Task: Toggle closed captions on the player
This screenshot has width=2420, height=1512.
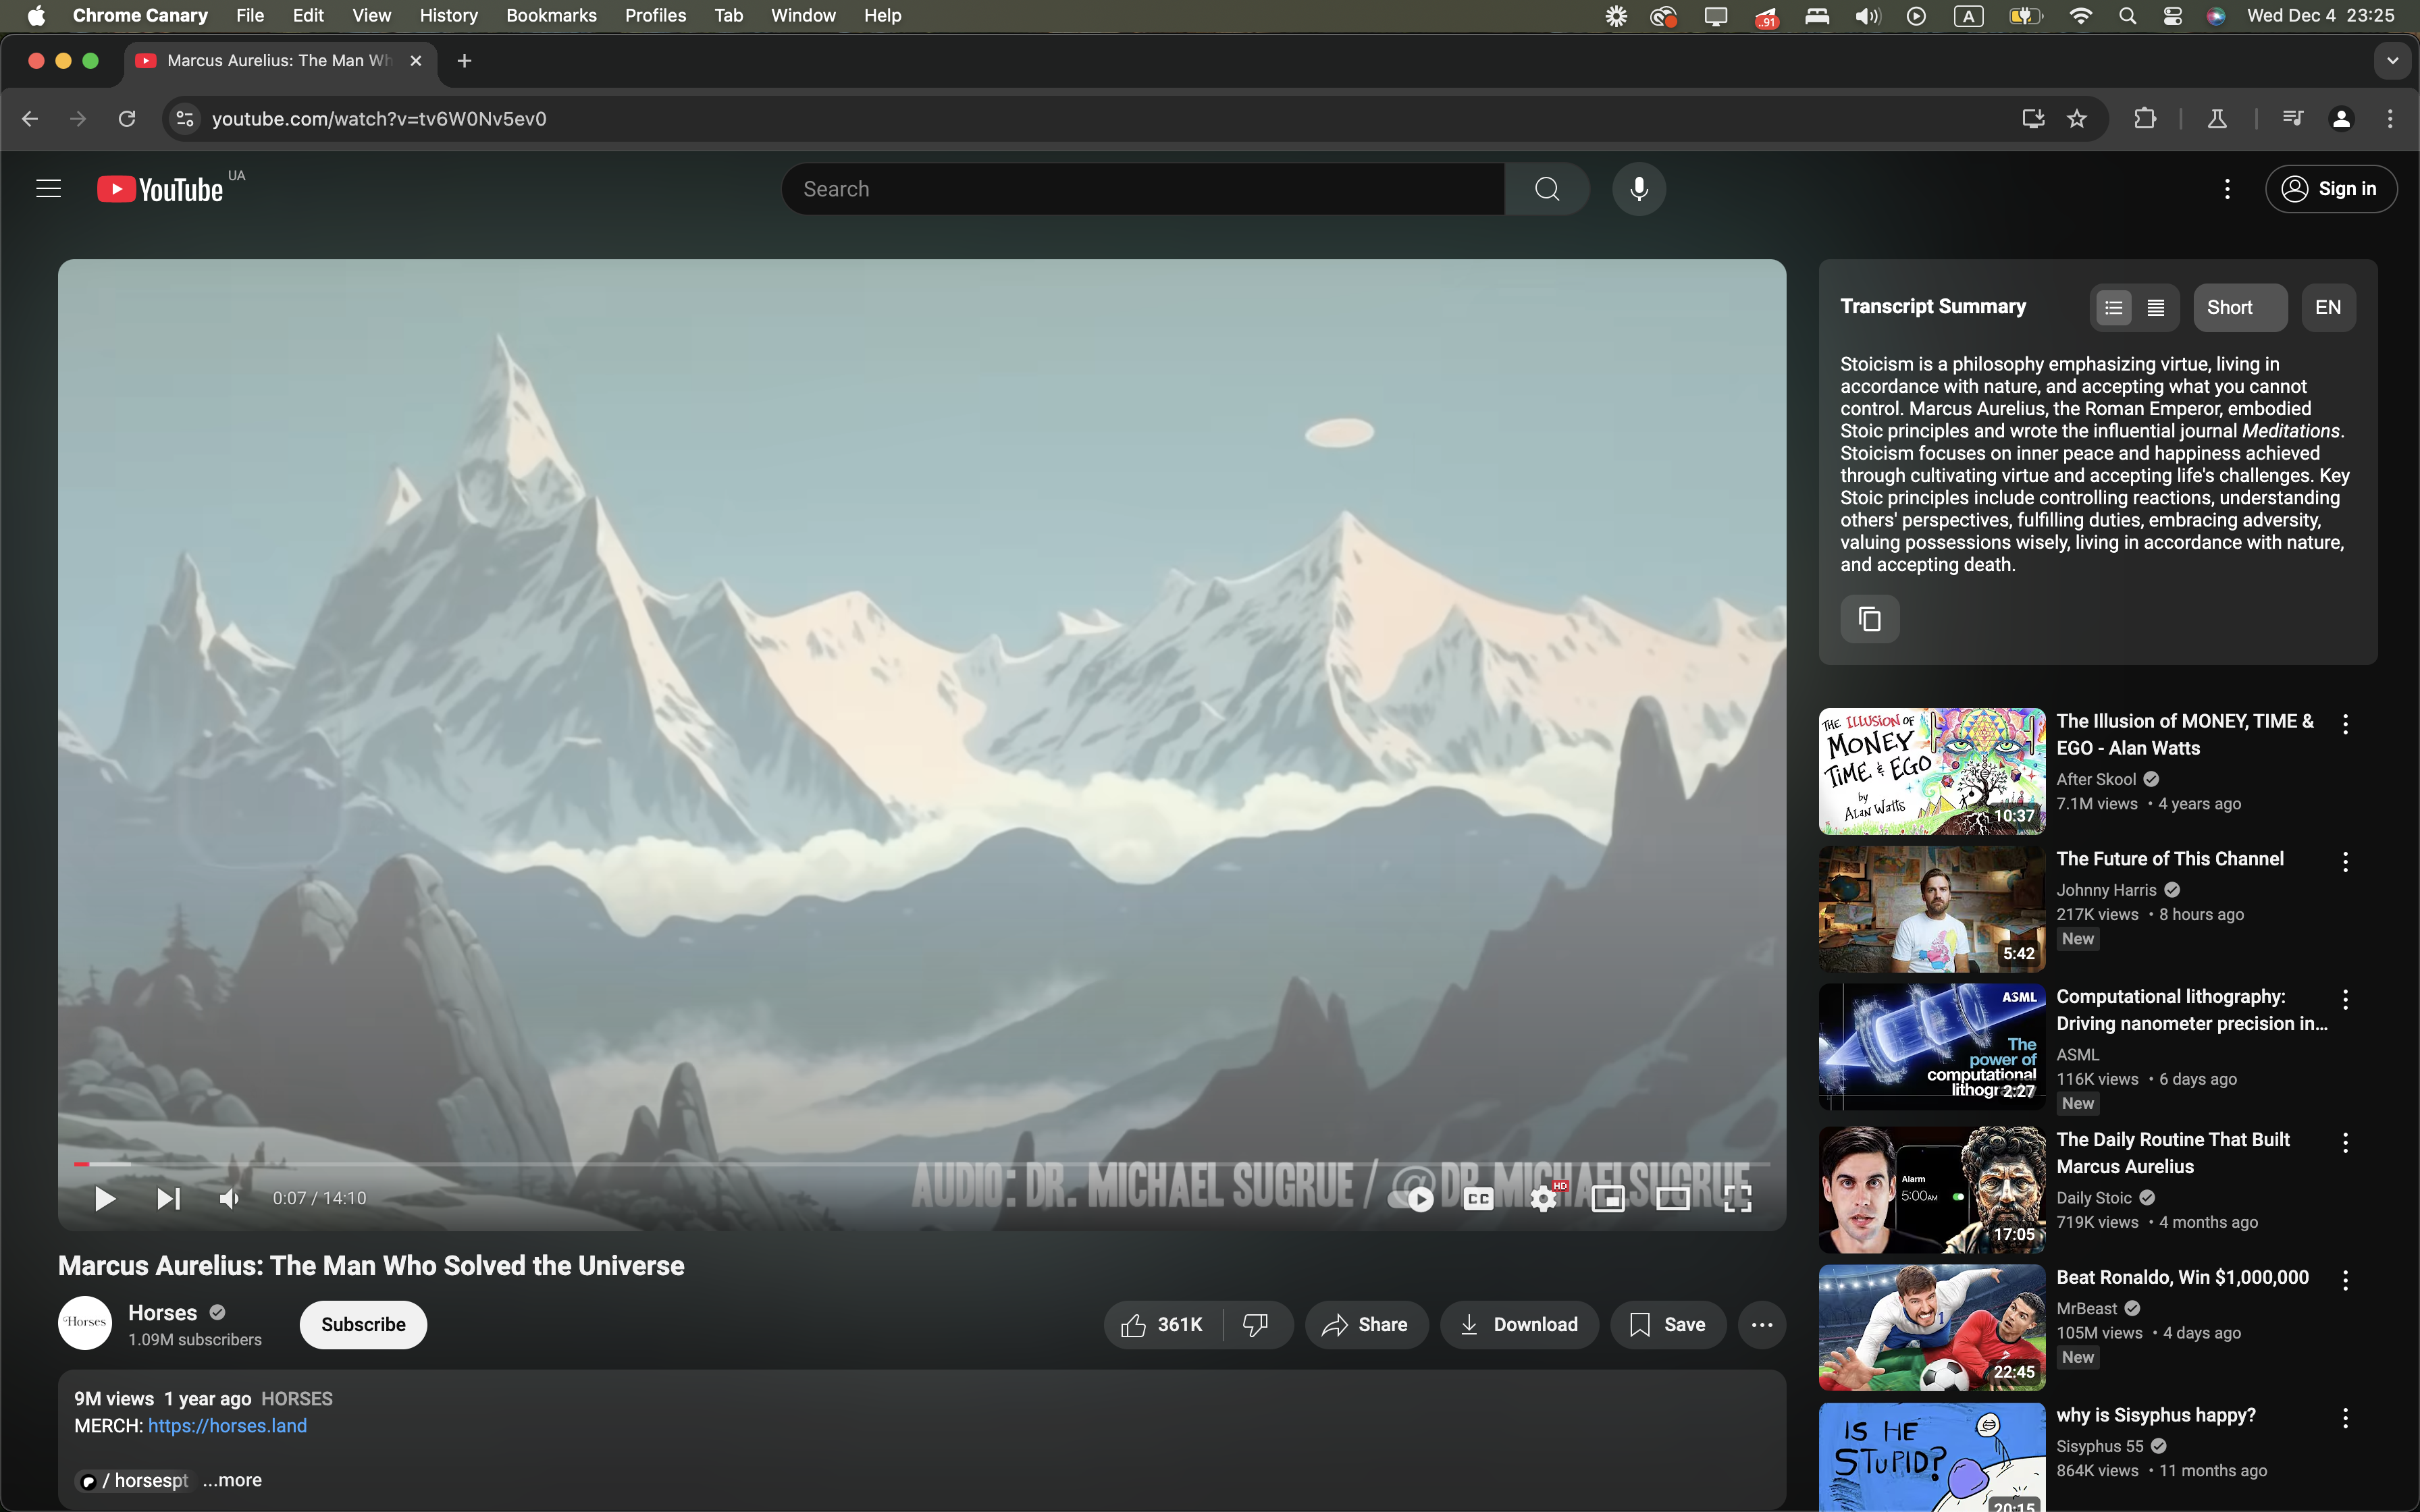Action: click(x=1478, y=1198)
